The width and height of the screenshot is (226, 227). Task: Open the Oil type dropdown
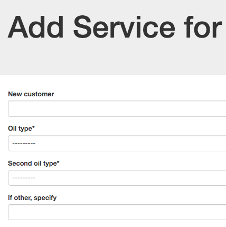click(x=117, y=143)
